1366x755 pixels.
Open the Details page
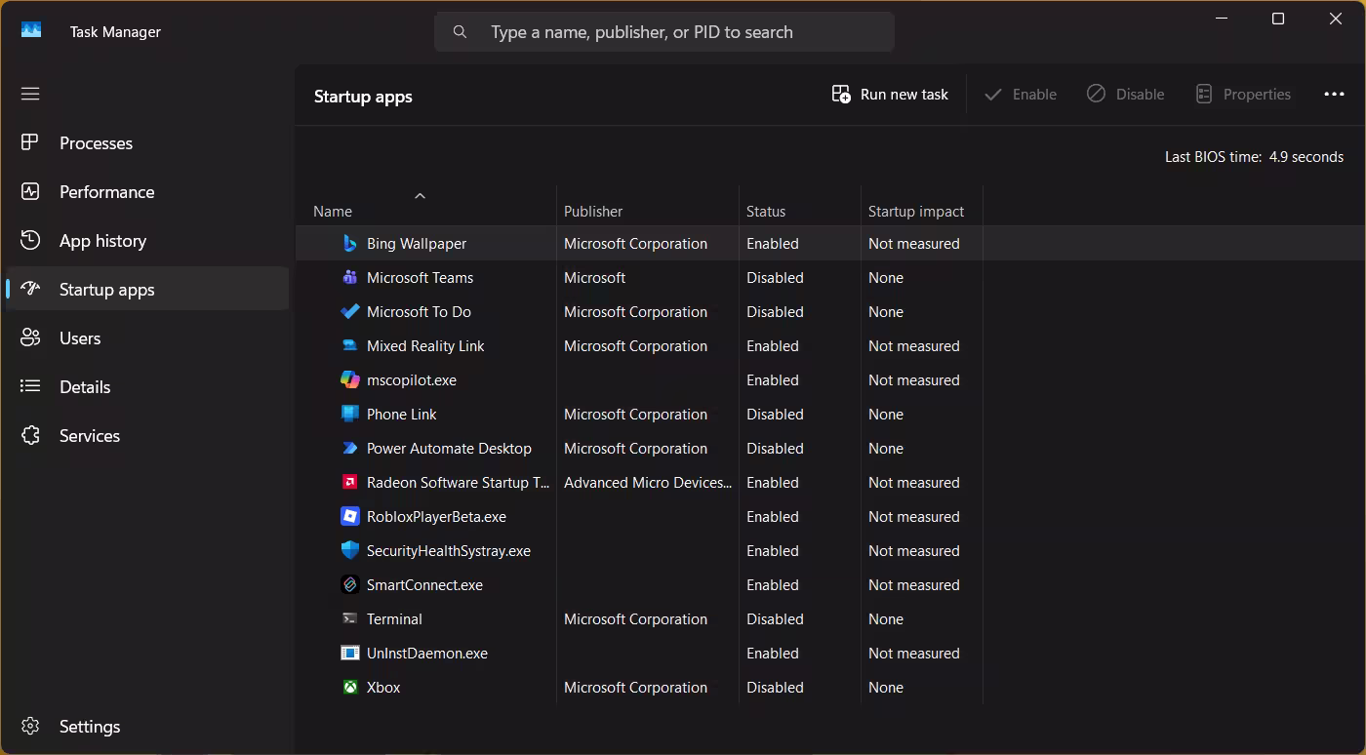[147, 387]
